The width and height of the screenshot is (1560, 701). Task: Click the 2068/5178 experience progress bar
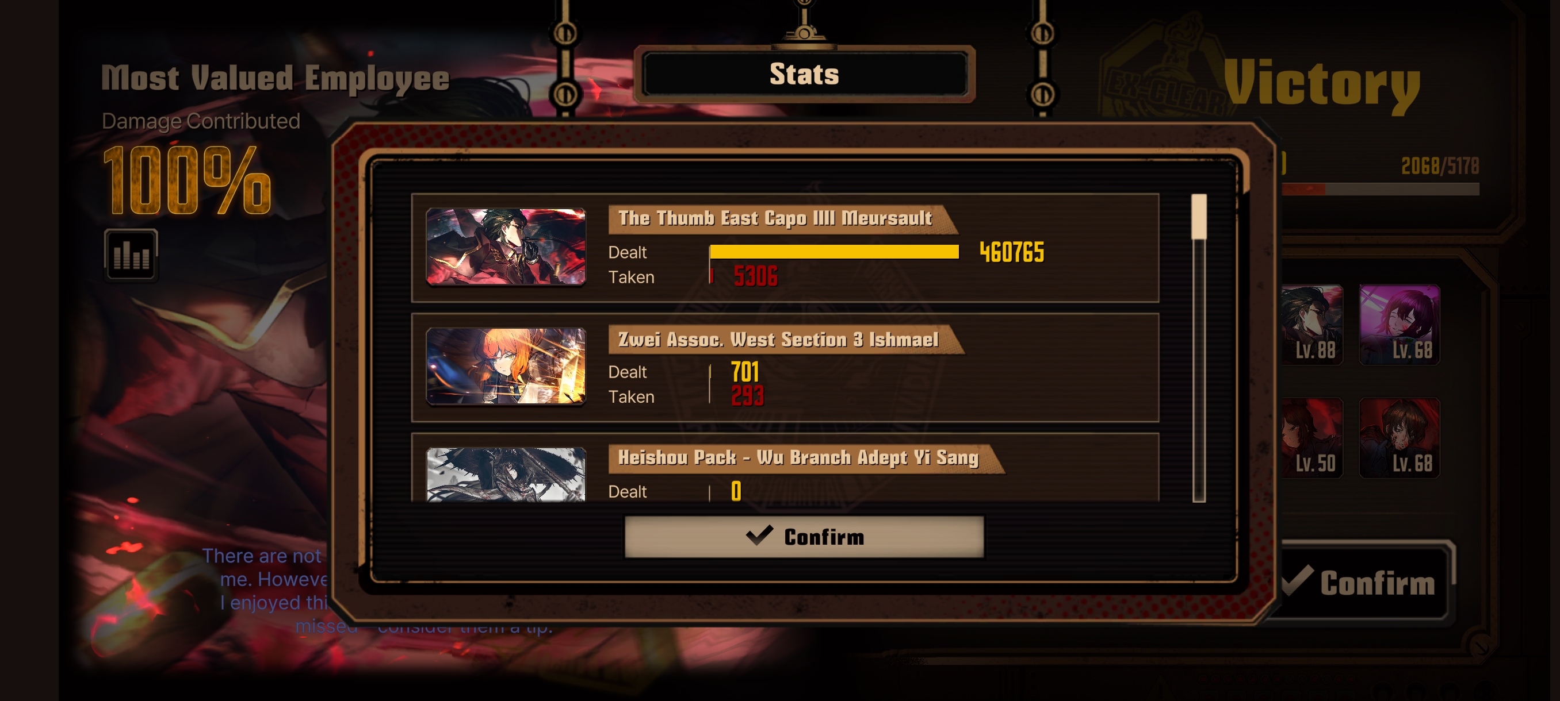(x=1381, y=189)
